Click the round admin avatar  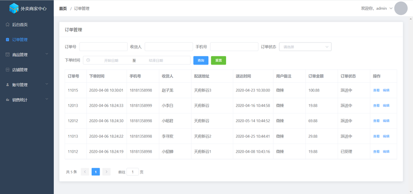coord(401,8)
